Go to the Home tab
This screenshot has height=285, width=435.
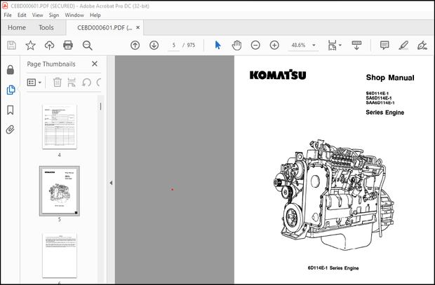tap(17, 27)
